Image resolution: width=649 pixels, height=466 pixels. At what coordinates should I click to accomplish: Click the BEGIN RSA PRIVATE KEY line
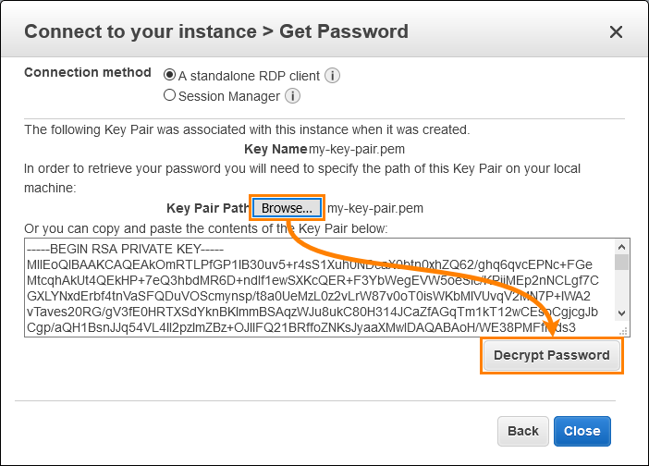[125, 249]
